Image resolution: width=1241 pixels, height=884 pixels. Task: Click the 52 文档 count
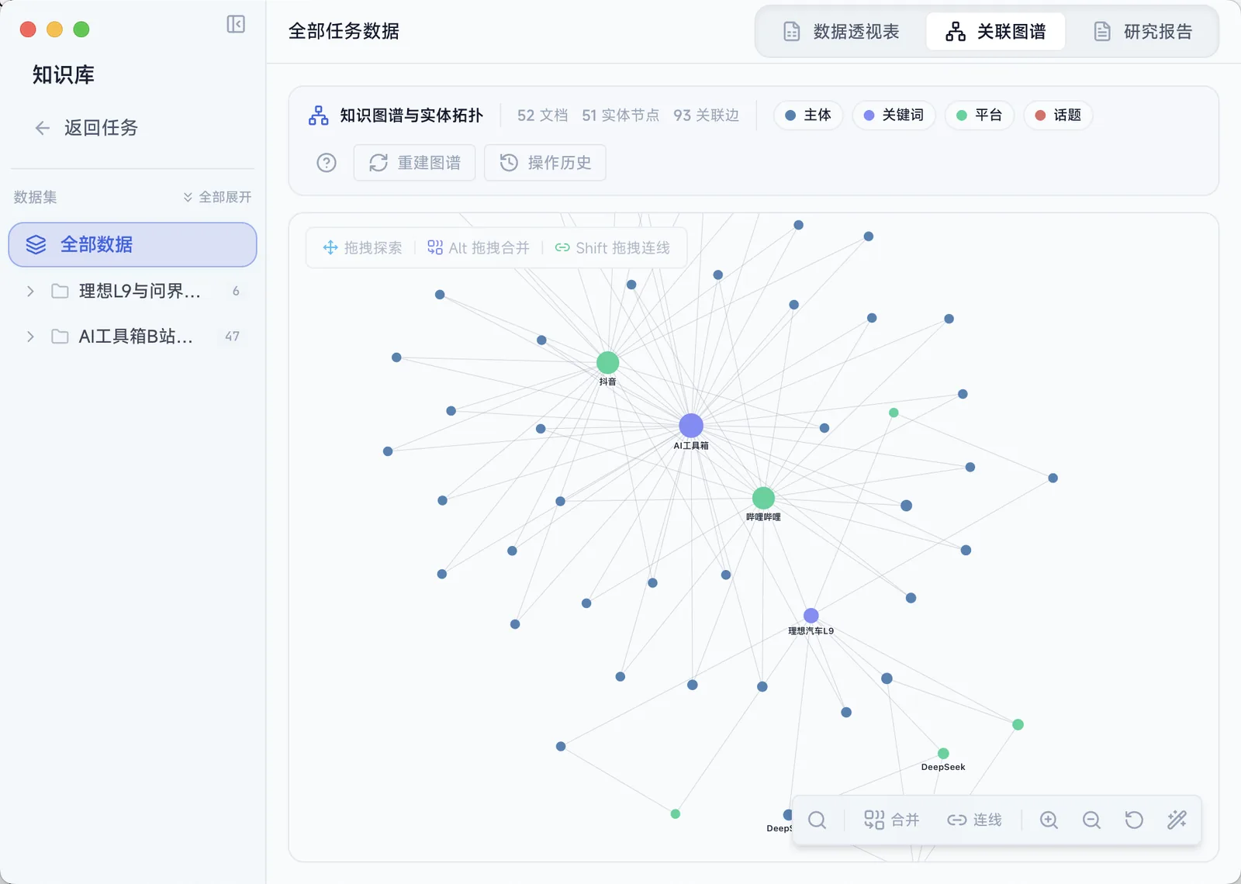(x=543, y=116)
